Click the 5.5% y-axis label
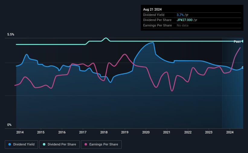The height and width of the screenshot is (153, 248). point(11,35)
